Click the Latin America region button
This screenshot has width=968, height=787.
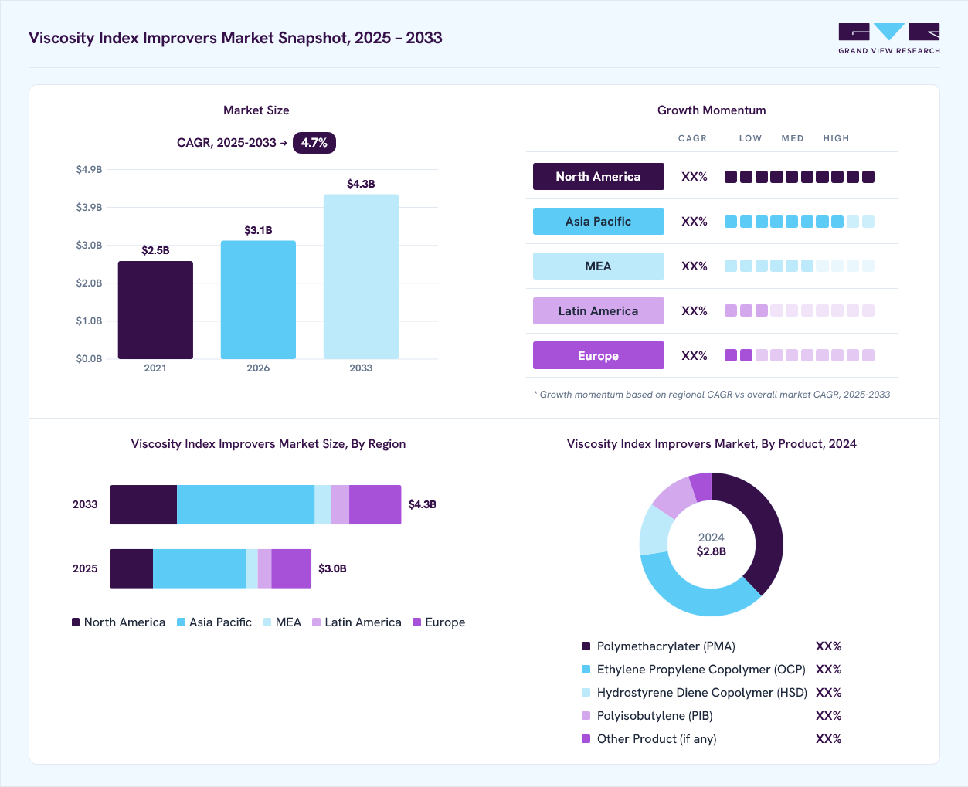pos(599,310)
